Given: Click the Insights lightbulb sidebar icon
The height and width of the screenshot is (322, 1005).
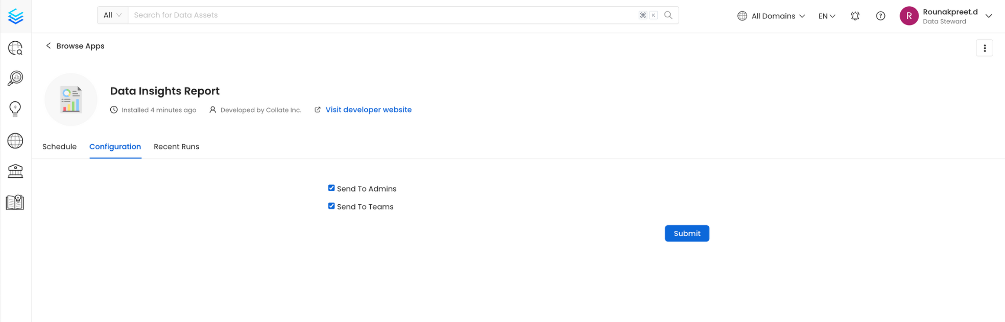Looking at the screenshot, I should click(x=15, y=109).
